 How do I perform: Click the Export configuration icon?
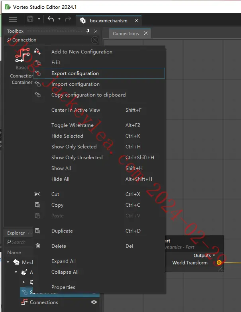[37, 73]
